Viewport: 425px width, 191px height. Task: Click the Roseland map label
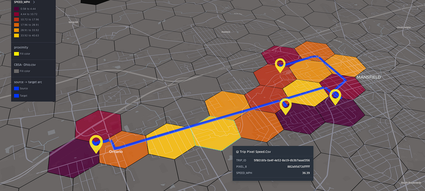pos(226,32)
